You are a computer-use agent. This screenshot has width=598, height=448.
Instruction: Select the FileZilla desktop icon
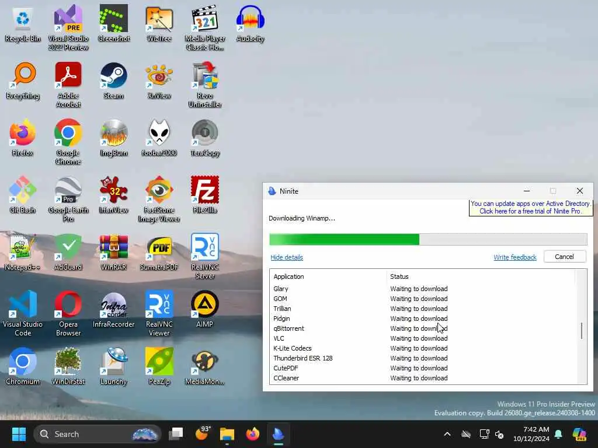pos(205,195)
